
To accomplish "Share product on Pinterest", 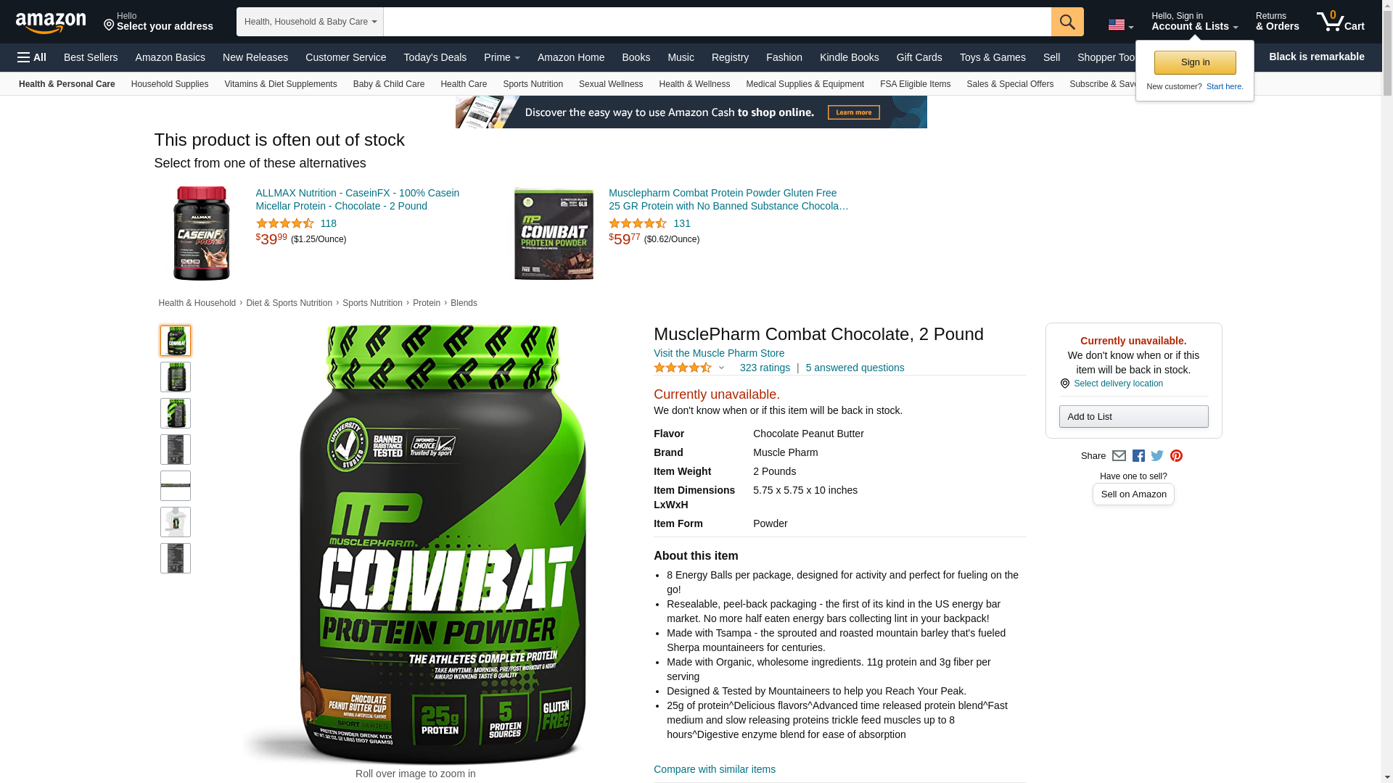I will click(x=1176, y=456).
